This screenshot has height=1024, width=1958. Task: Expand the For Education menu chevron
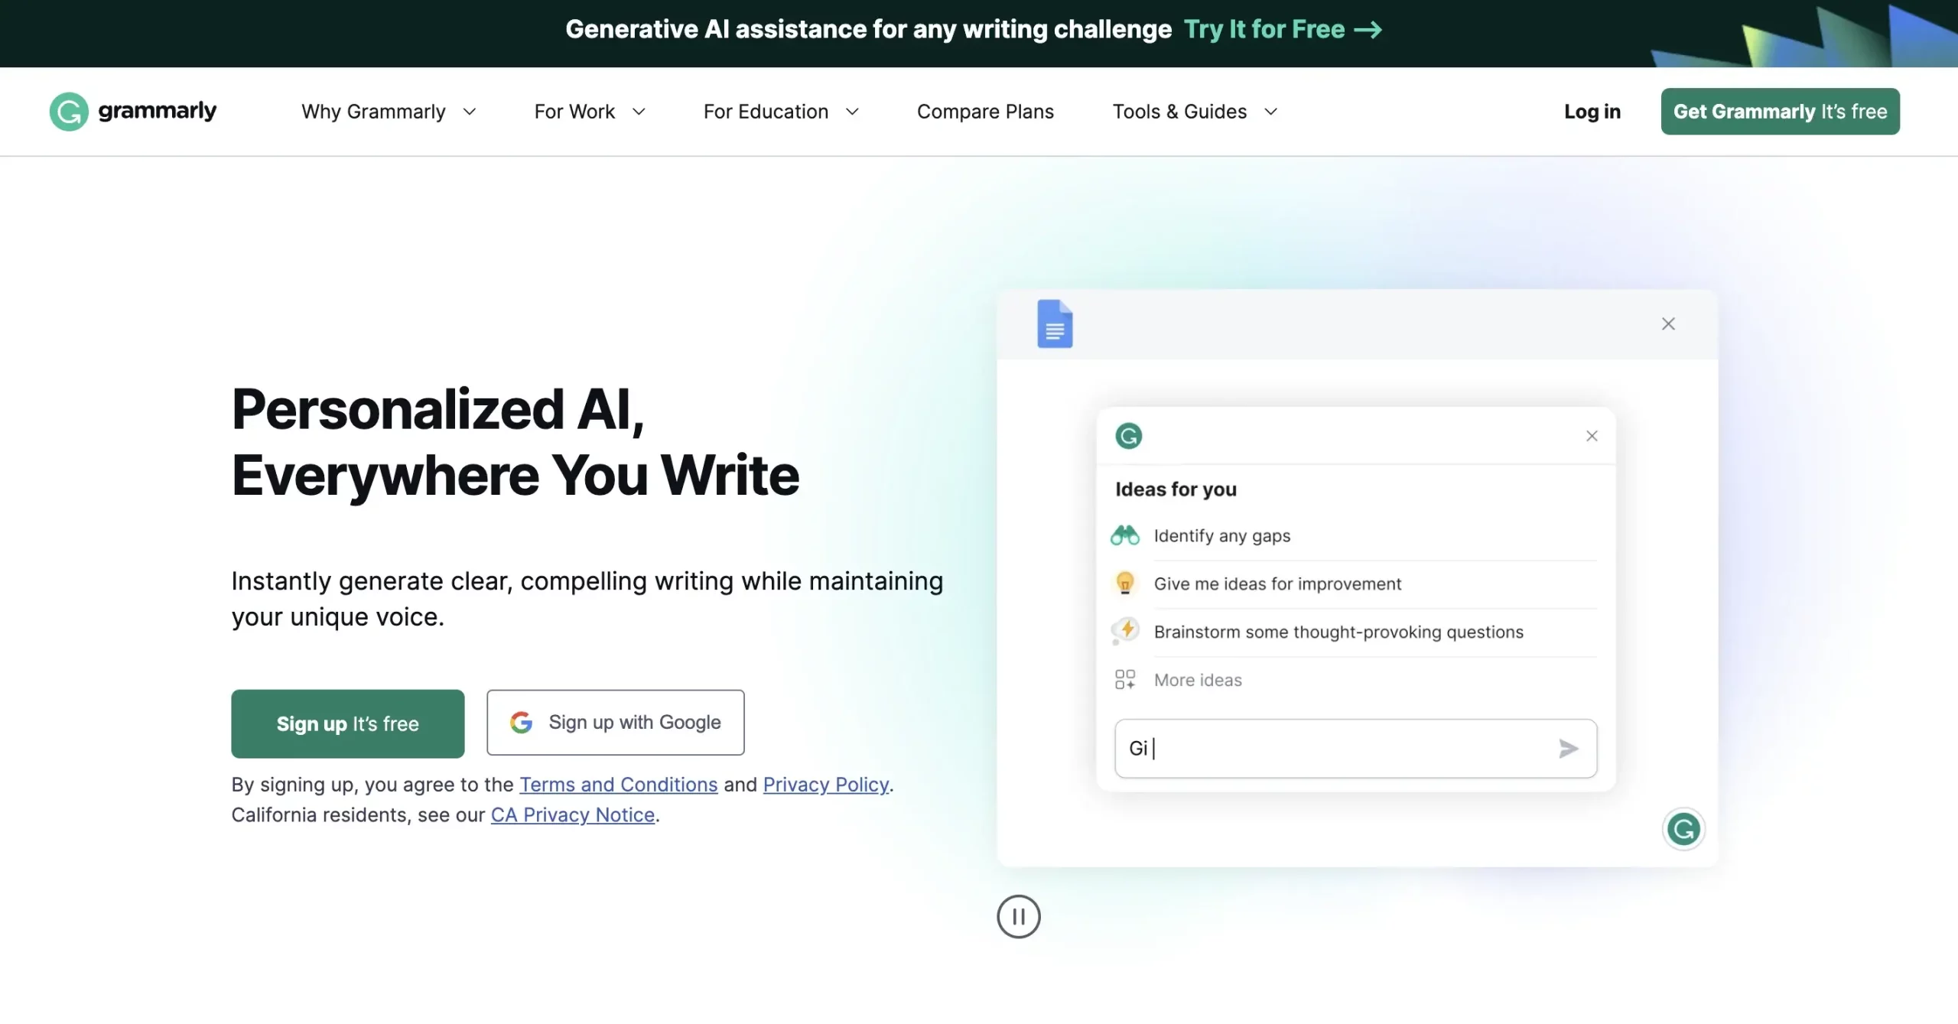click(852, 112)
